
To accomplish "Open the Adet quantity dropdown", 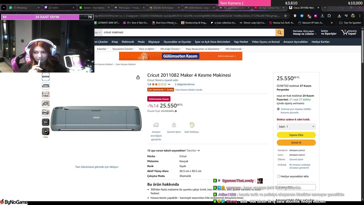I will point(296,126).
